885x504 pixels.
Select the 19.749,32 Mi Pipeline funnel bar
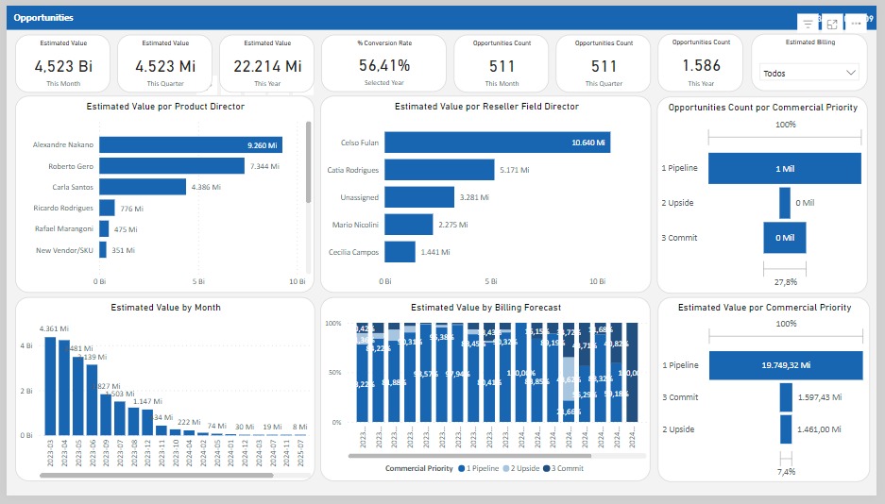tap(786, 365)
